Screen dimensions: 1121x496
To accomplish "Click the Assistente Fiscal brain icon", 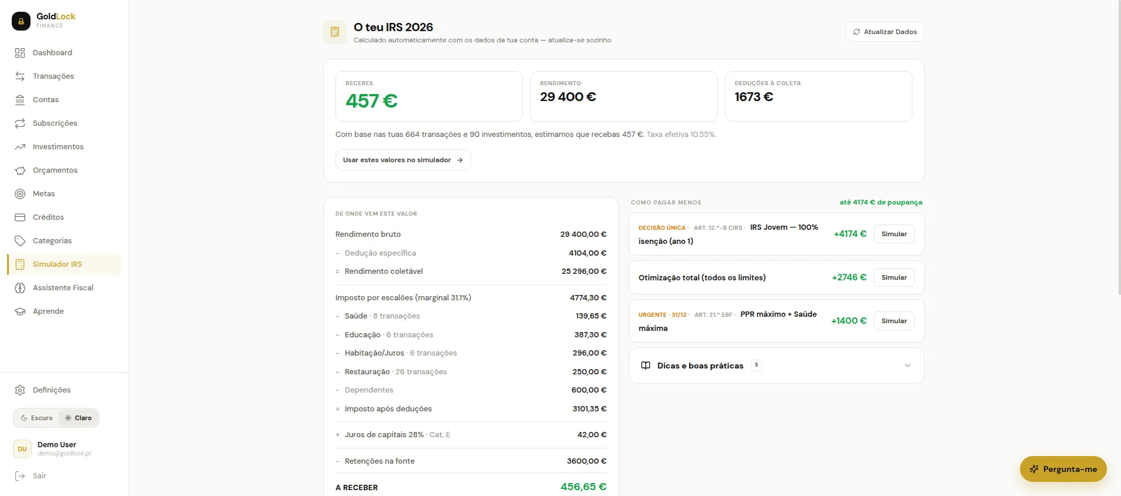I will (x=20, y=288).
